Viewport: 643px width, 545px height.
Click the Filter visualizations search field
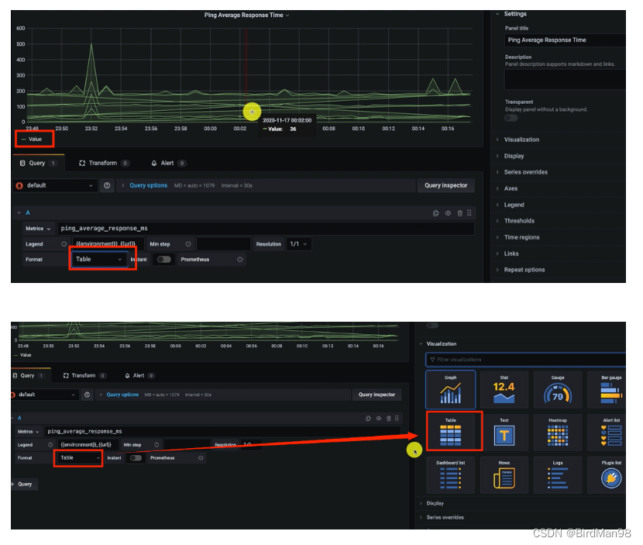coord(527,360)
